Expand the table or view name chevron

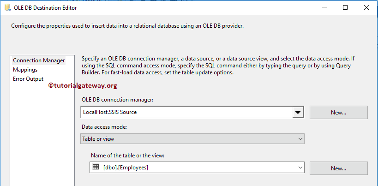click(300, 168)
